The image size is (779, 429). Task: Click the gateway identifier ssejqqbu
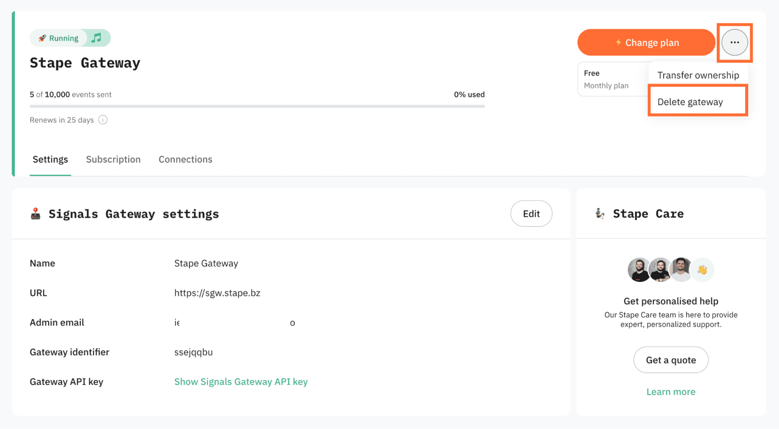coord(193,352)
